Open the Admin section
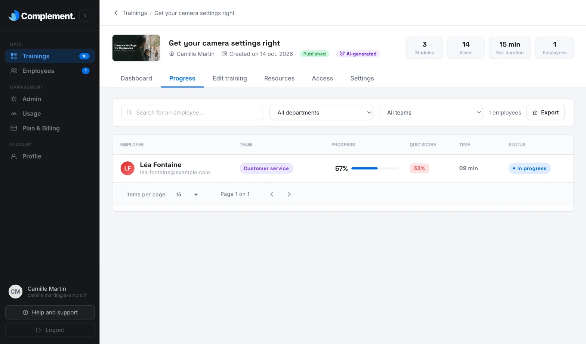 [50, 99]
